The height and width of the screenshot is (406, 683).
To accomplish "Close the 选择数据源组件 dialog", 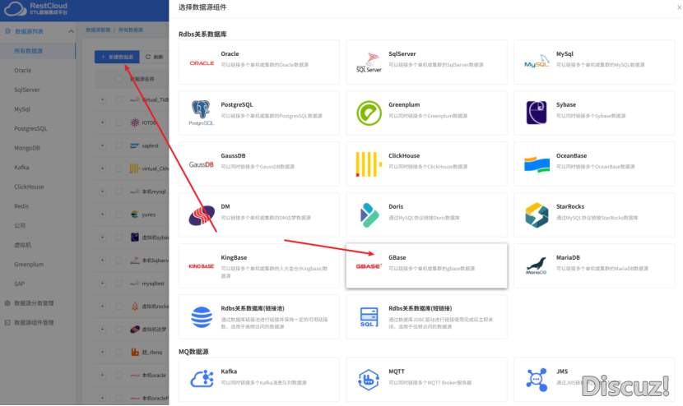I will pyautogui.click(x=679, y=7).
